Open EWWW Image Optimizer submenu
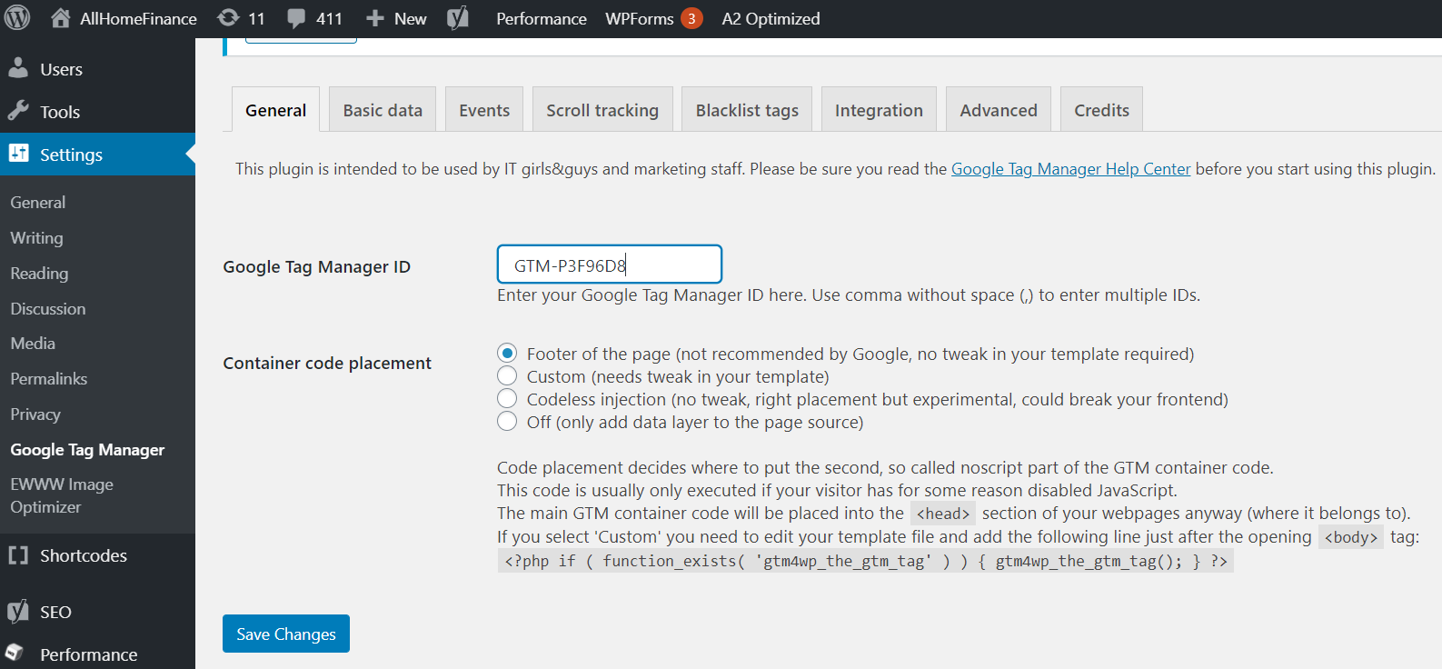Screen dimensions: 1442x669 (x=62, y=495)
